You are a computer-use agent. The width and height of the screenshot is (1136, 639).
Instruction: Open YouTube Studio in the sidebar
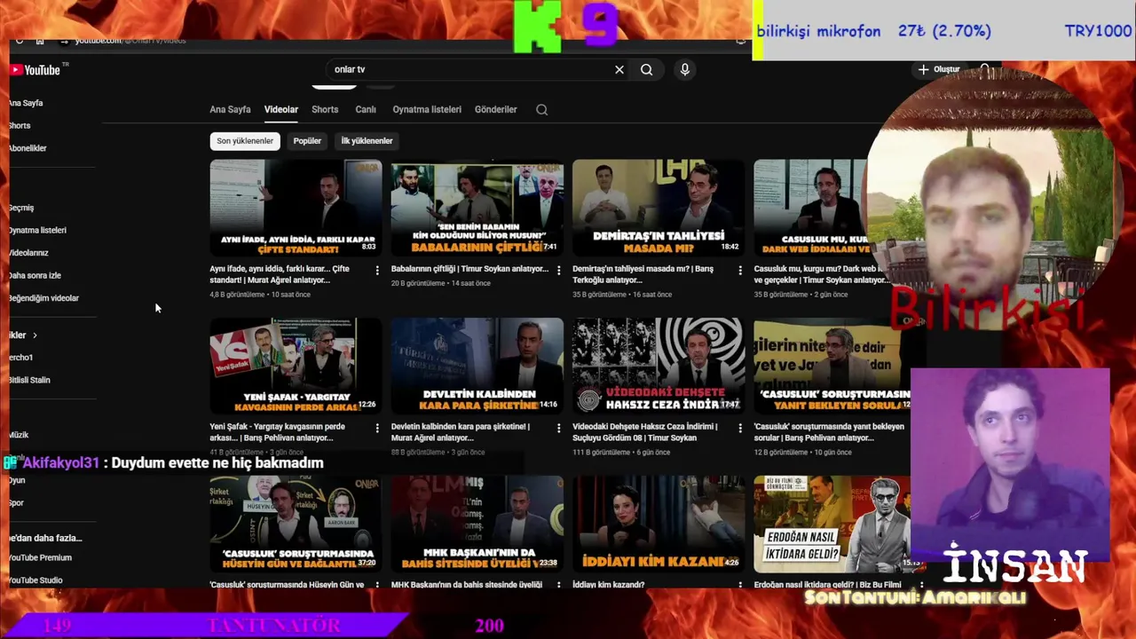pos(35,580)
